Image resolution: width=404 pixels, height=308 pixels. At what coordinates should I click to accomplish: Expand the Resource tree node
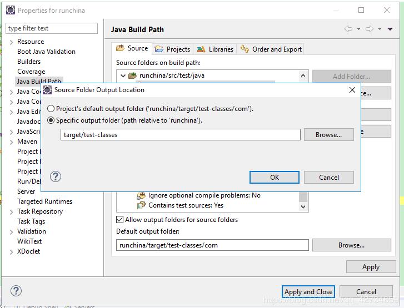[12, 42]
